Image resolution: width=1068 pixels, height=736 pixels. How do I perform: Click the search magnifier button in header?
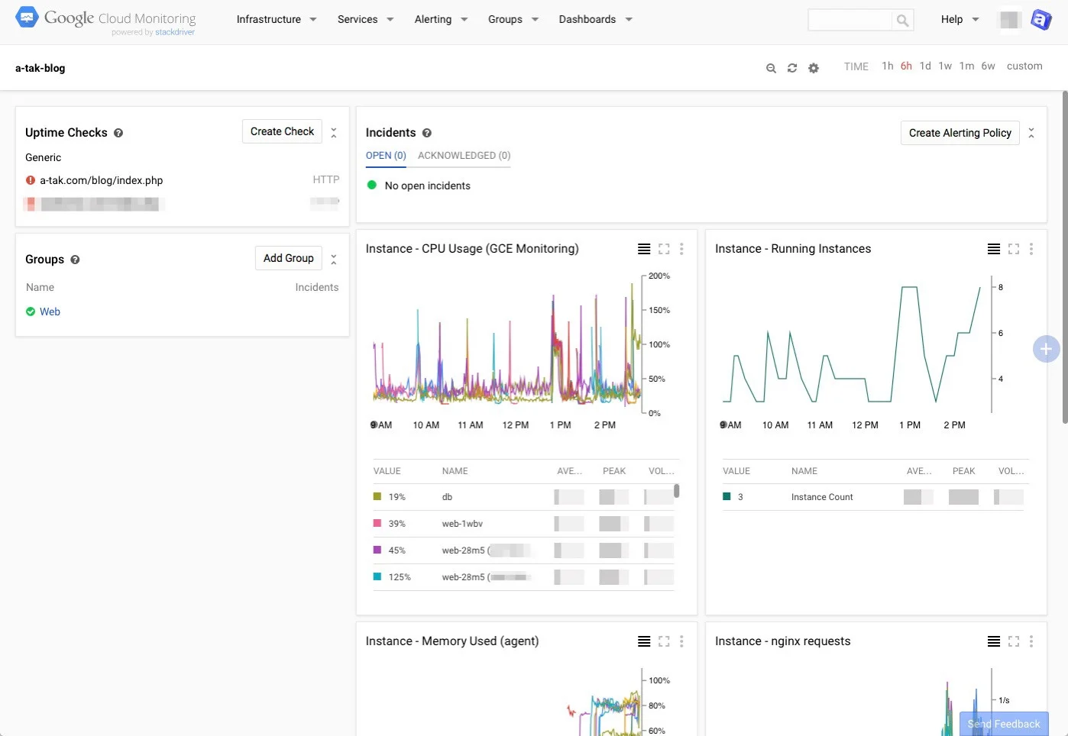[903, 20]
